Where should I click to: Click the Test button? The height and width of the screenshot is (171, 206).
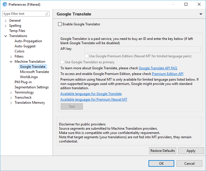tap(72, 106)
